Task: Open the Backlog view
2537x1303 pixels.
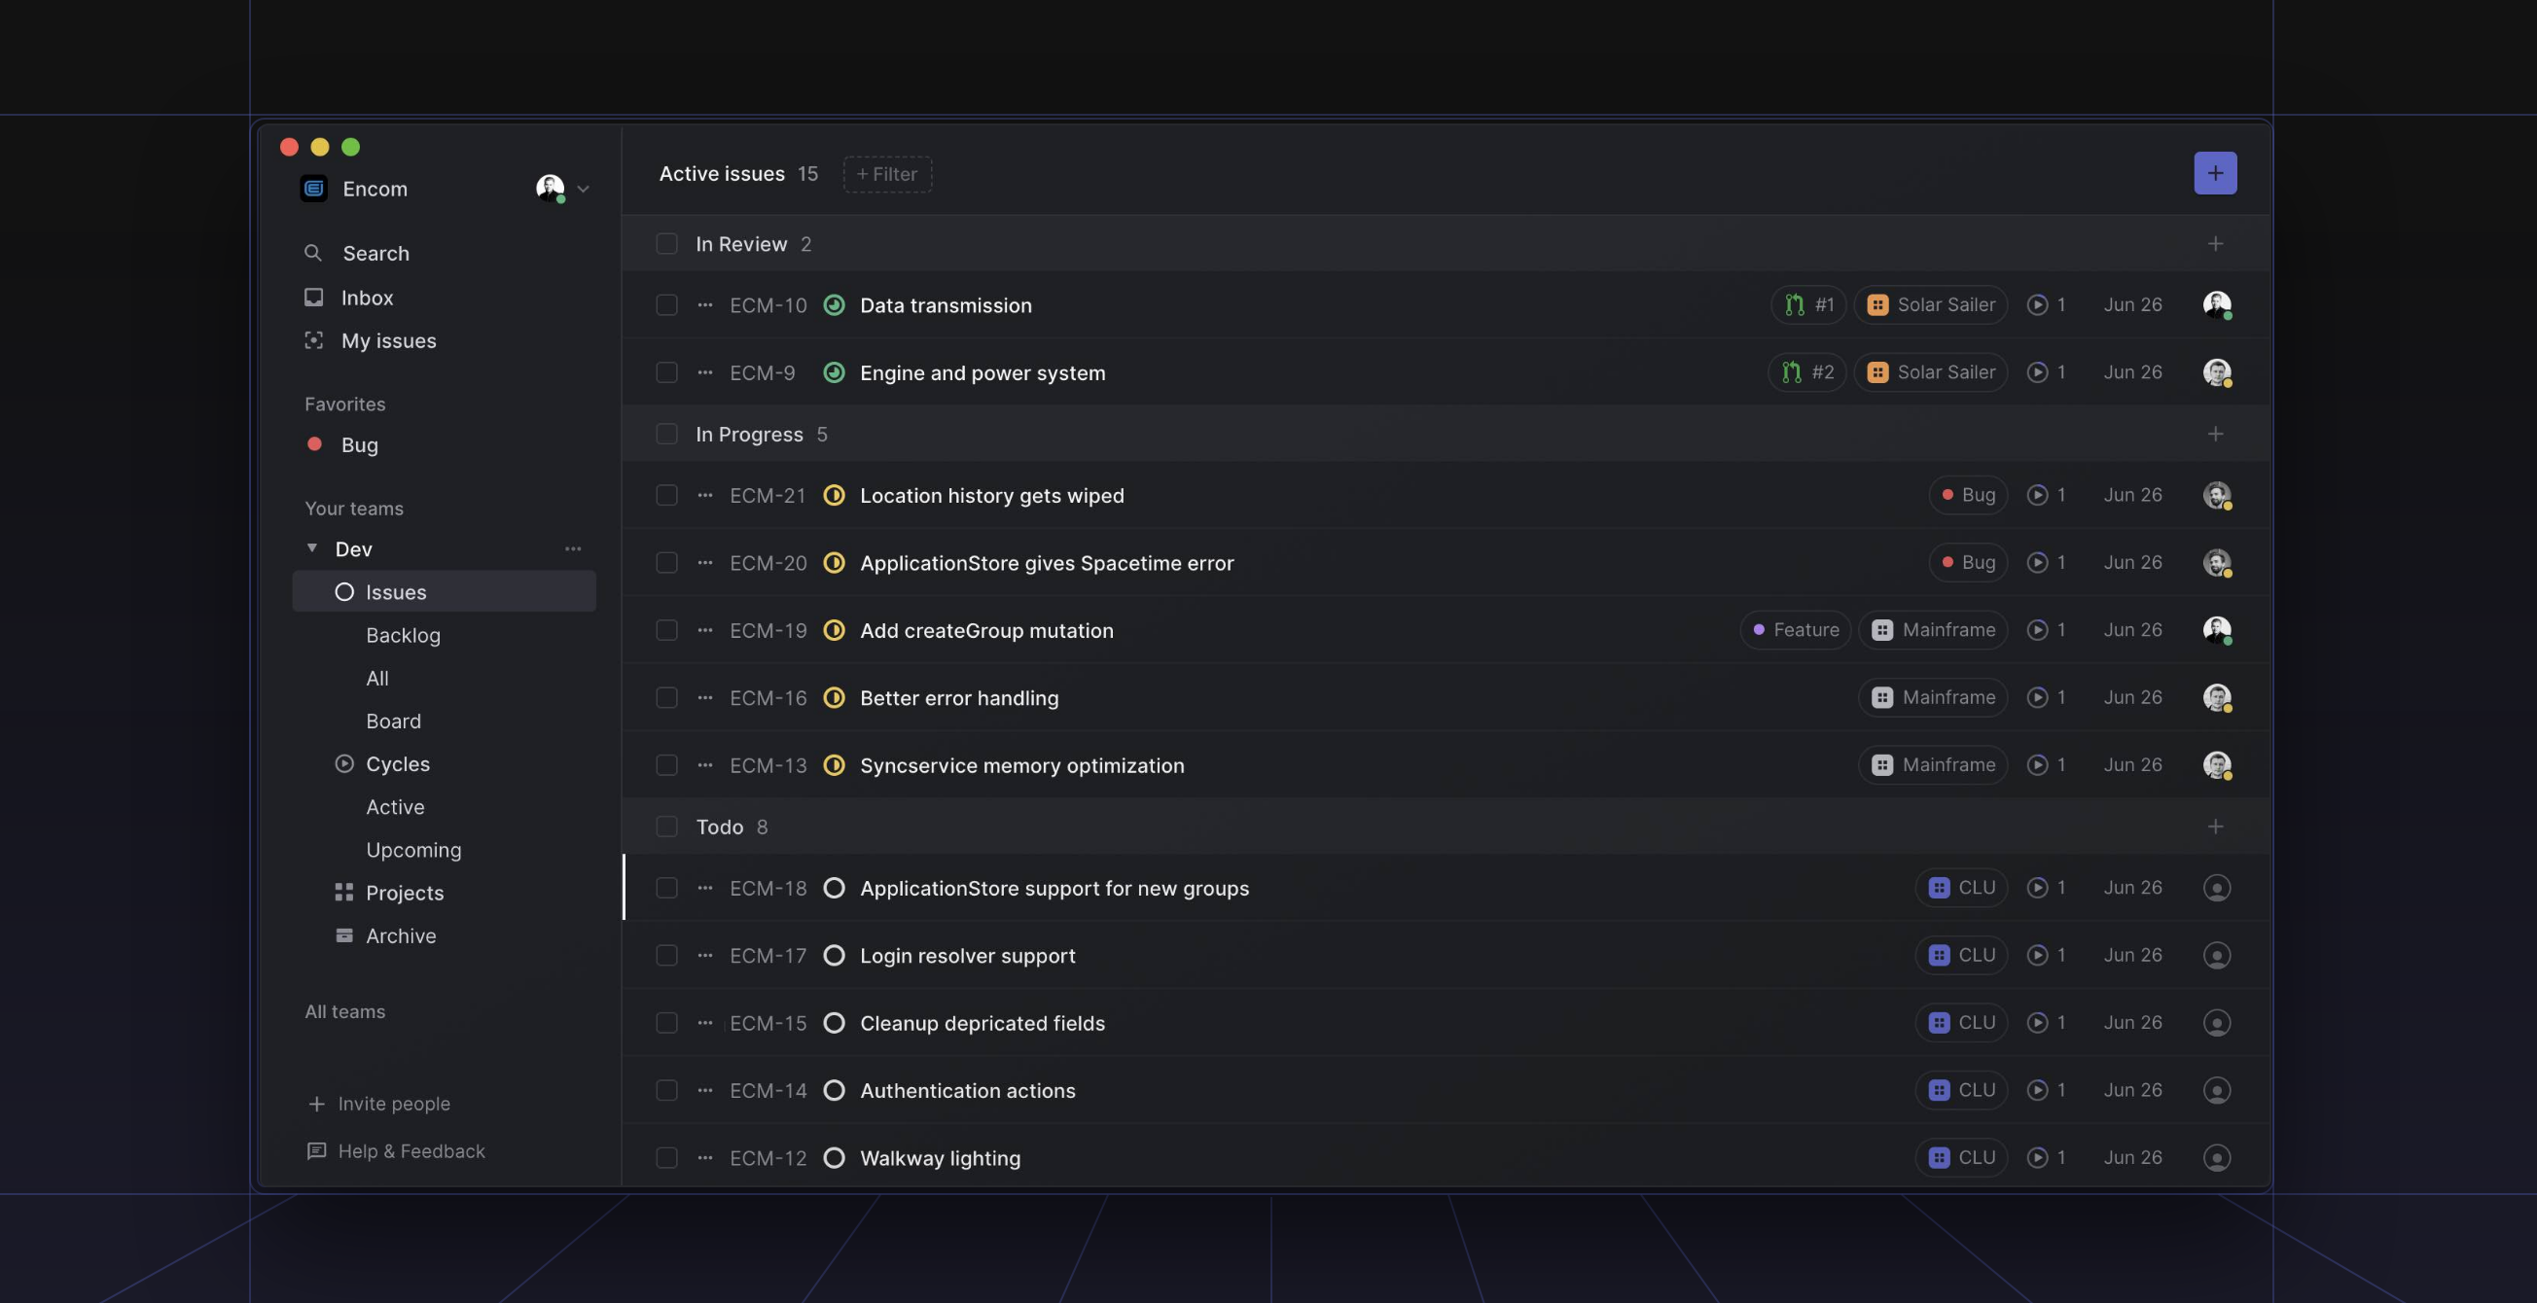Action: coord(403,635)
